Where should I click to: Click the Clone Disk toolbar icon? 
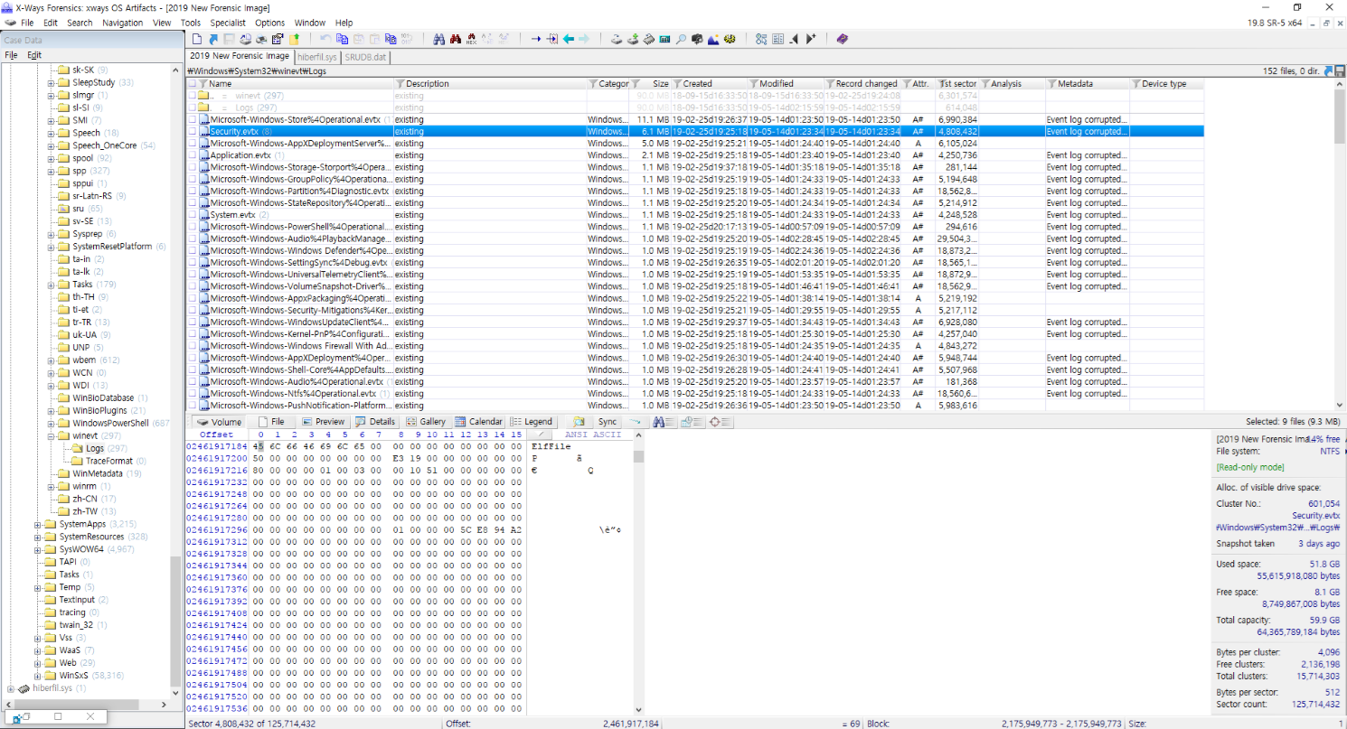[x=633, y=39]
